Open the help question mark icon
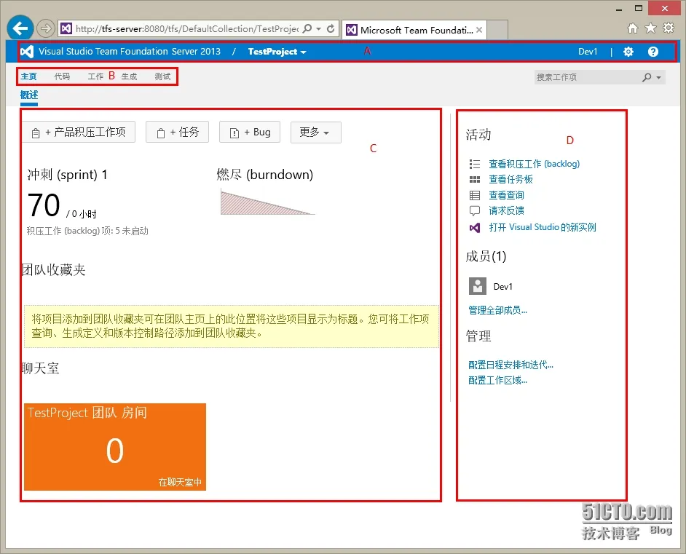The height and width of the screenshot is (554, 686). click(x=653, y=52)
